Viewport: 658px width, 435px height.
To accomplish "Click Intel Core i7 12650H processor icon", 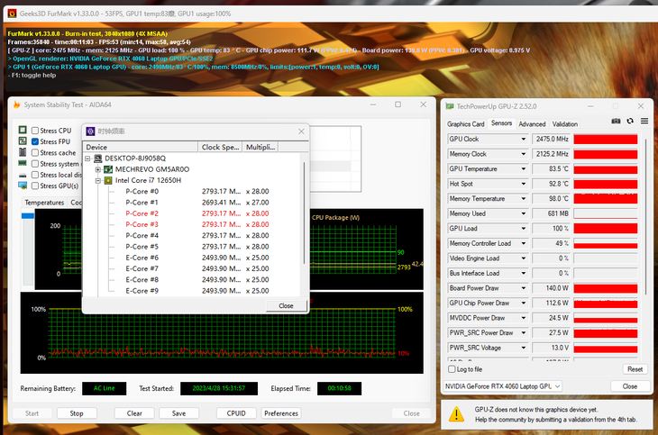I will pyautogui.click(x=108, y=180).
